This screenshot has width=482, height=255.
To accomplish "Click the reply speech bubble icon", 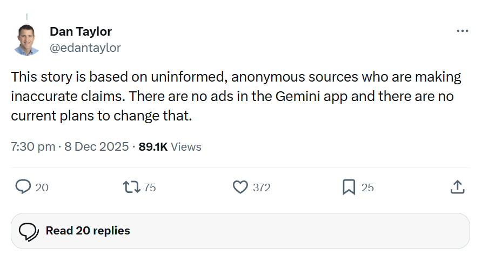I will pyautogui.click(x=23, y=187).
